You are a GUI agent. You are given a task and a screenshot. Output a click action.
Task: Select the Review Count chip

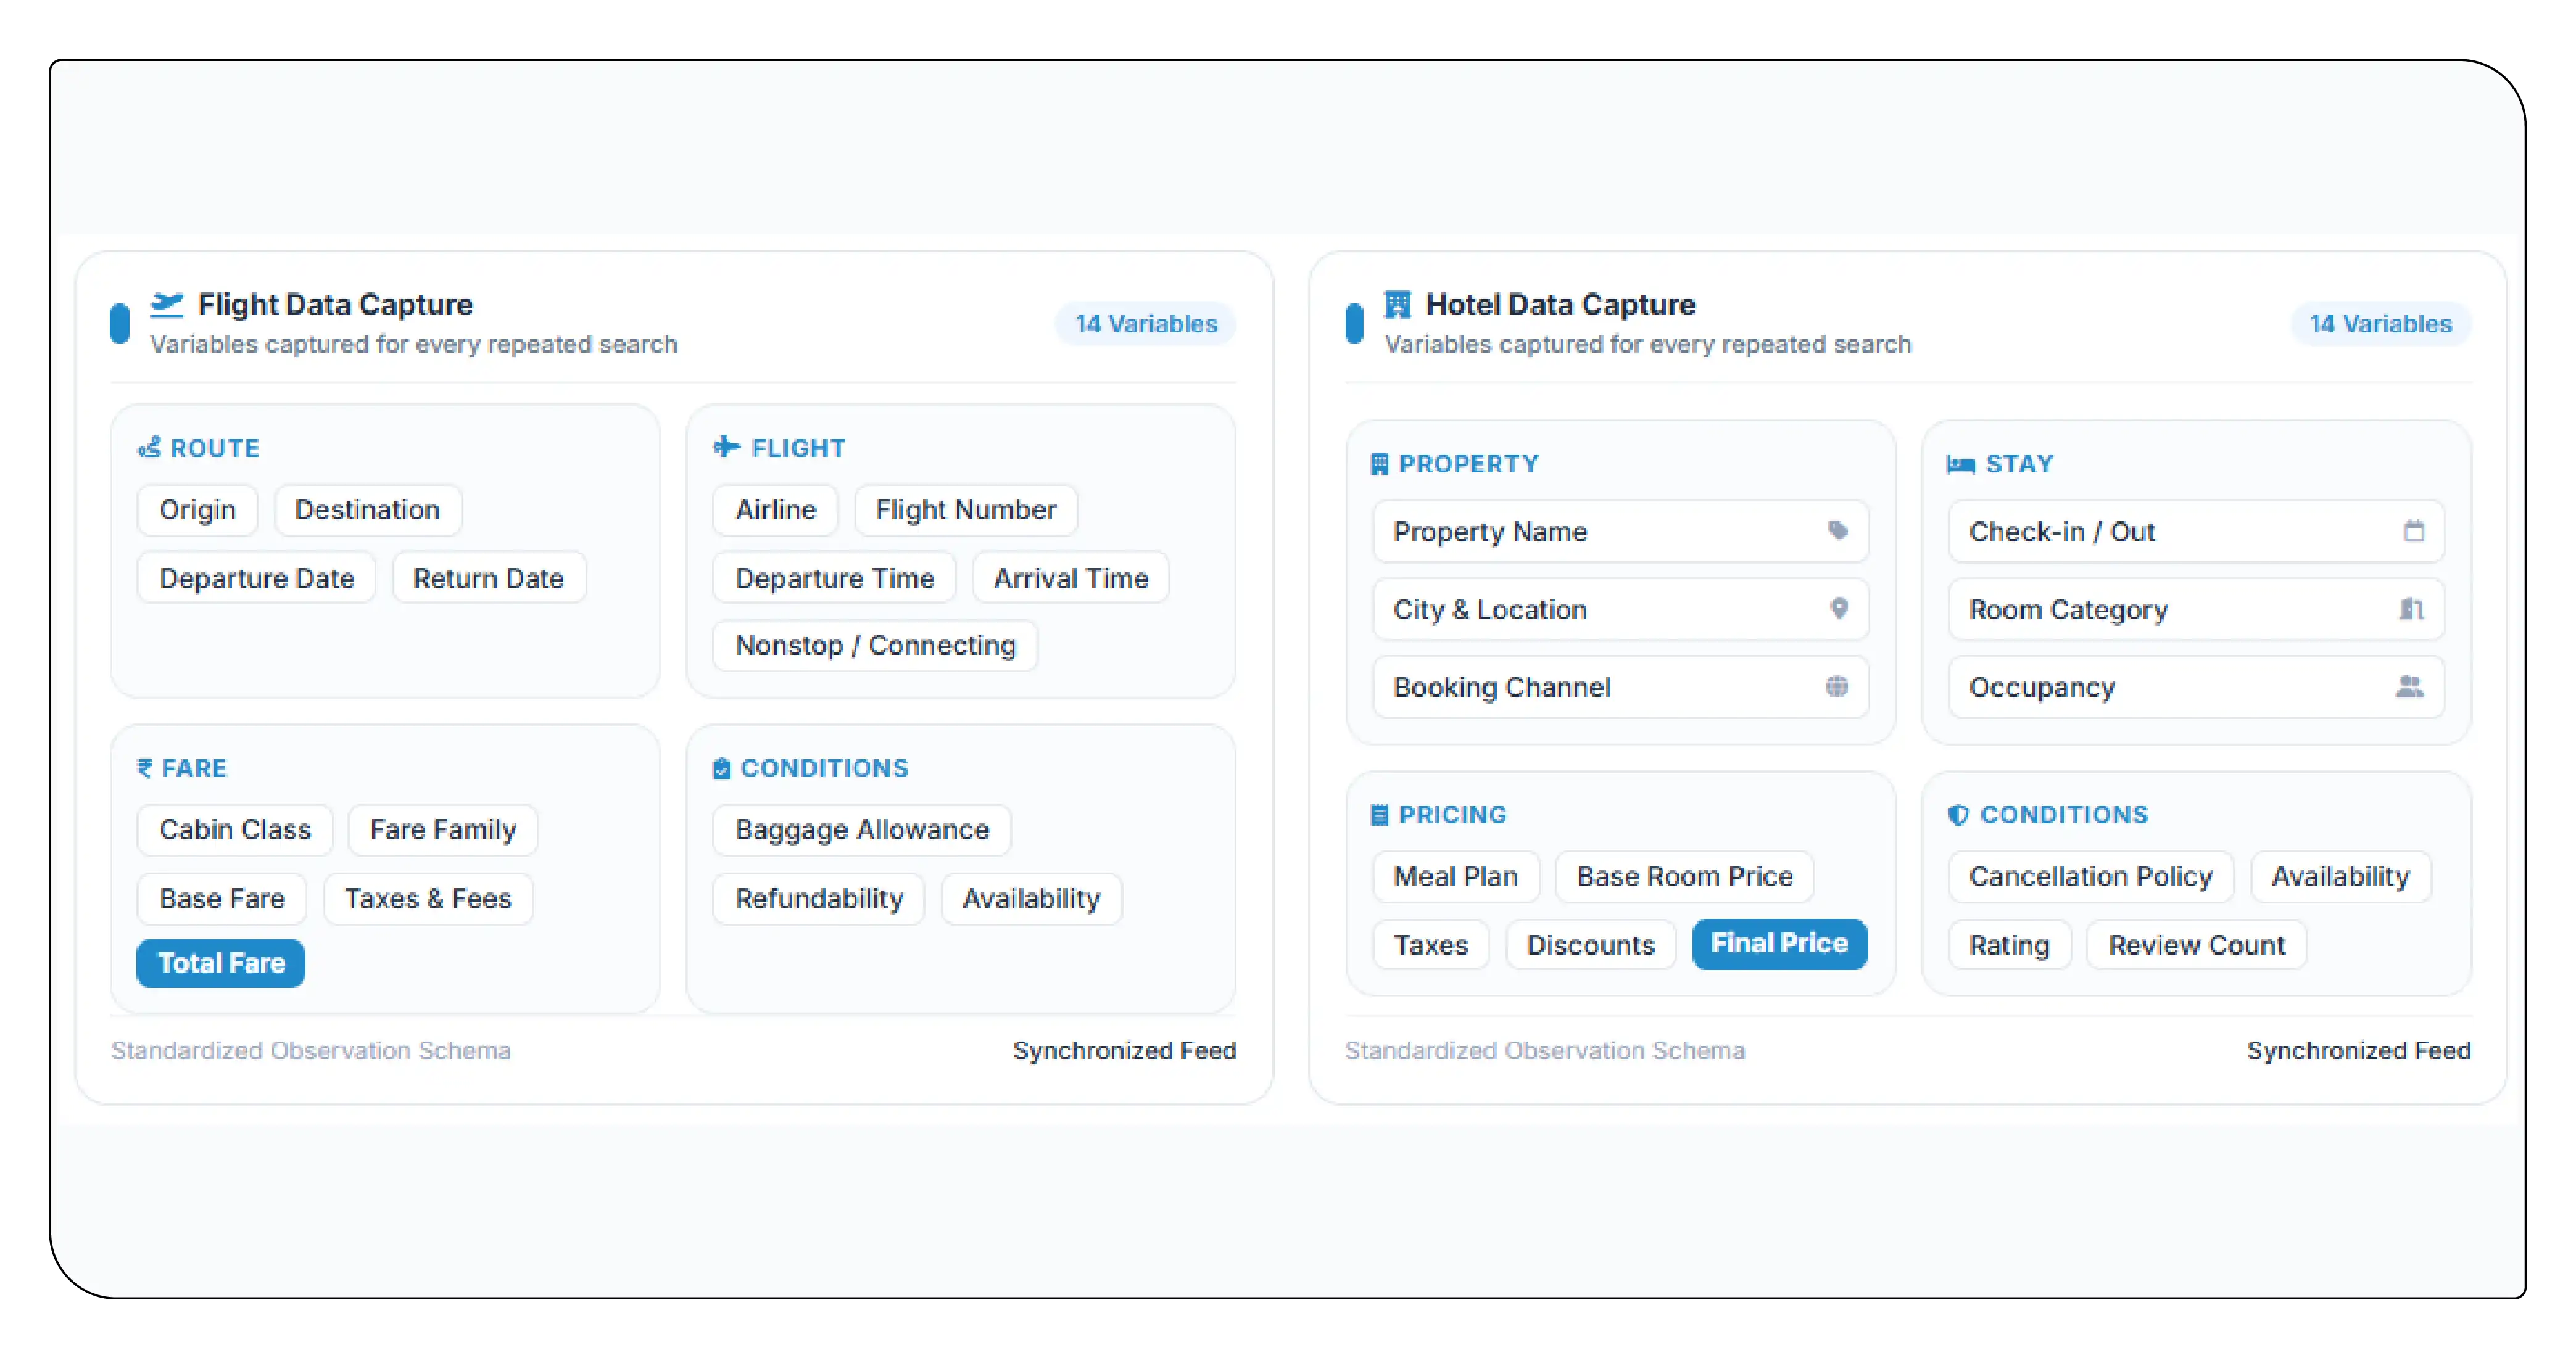(2197, 944)
